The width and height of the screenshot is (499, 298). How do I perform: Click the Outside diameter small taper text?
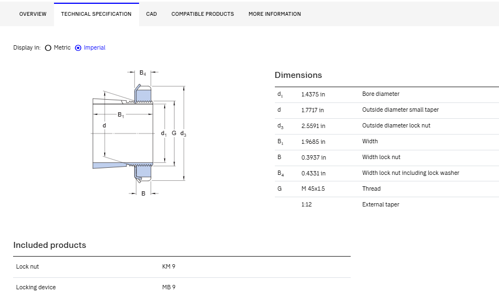[x=400, y=110]
